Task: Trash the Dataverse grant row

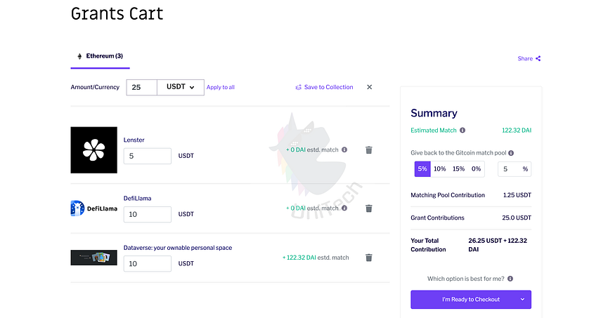Action: click(369, 258)
